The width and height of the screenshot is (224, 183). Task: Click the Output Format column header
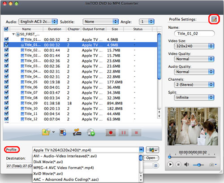coord(94,29)
